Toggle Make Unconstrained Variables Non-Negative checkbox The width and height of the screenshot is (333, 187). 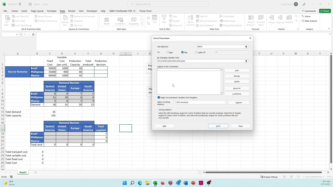[x=159, y=98]
